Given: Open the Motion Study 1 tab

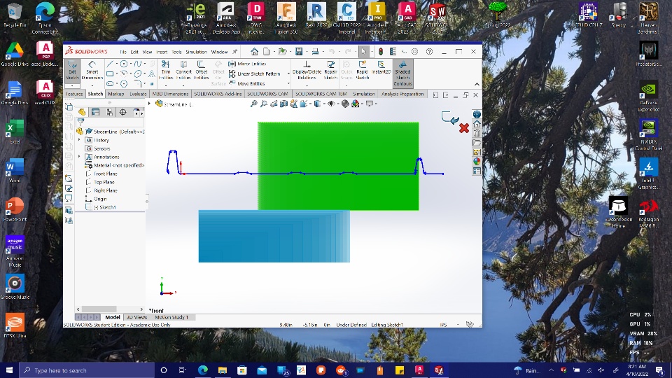Looking at the screenshot, I should point(171,317).
